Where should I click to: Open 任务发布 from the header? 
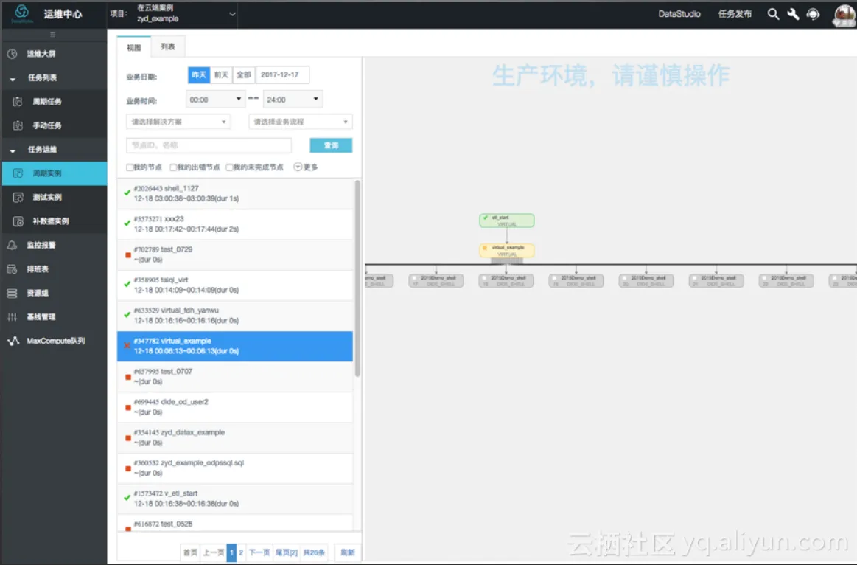(x=735, y=14)
